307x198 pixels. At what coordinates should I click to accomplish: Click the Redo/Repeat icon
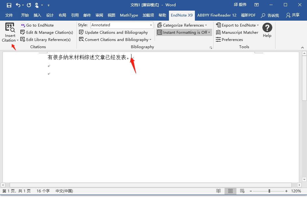click(x=29, y=5)
